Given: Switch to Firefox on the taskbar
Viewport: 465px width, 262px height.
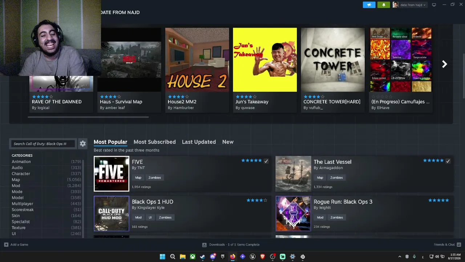Looking at the screenshot, I should 232,257.
